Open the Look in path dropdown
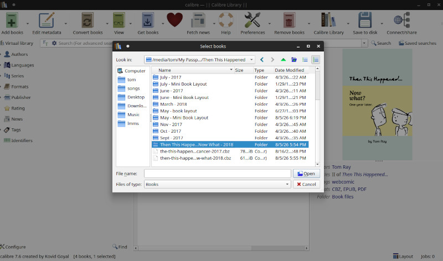Image resolution: width=443 pixels, height=261 pixels. click(251, 60)
